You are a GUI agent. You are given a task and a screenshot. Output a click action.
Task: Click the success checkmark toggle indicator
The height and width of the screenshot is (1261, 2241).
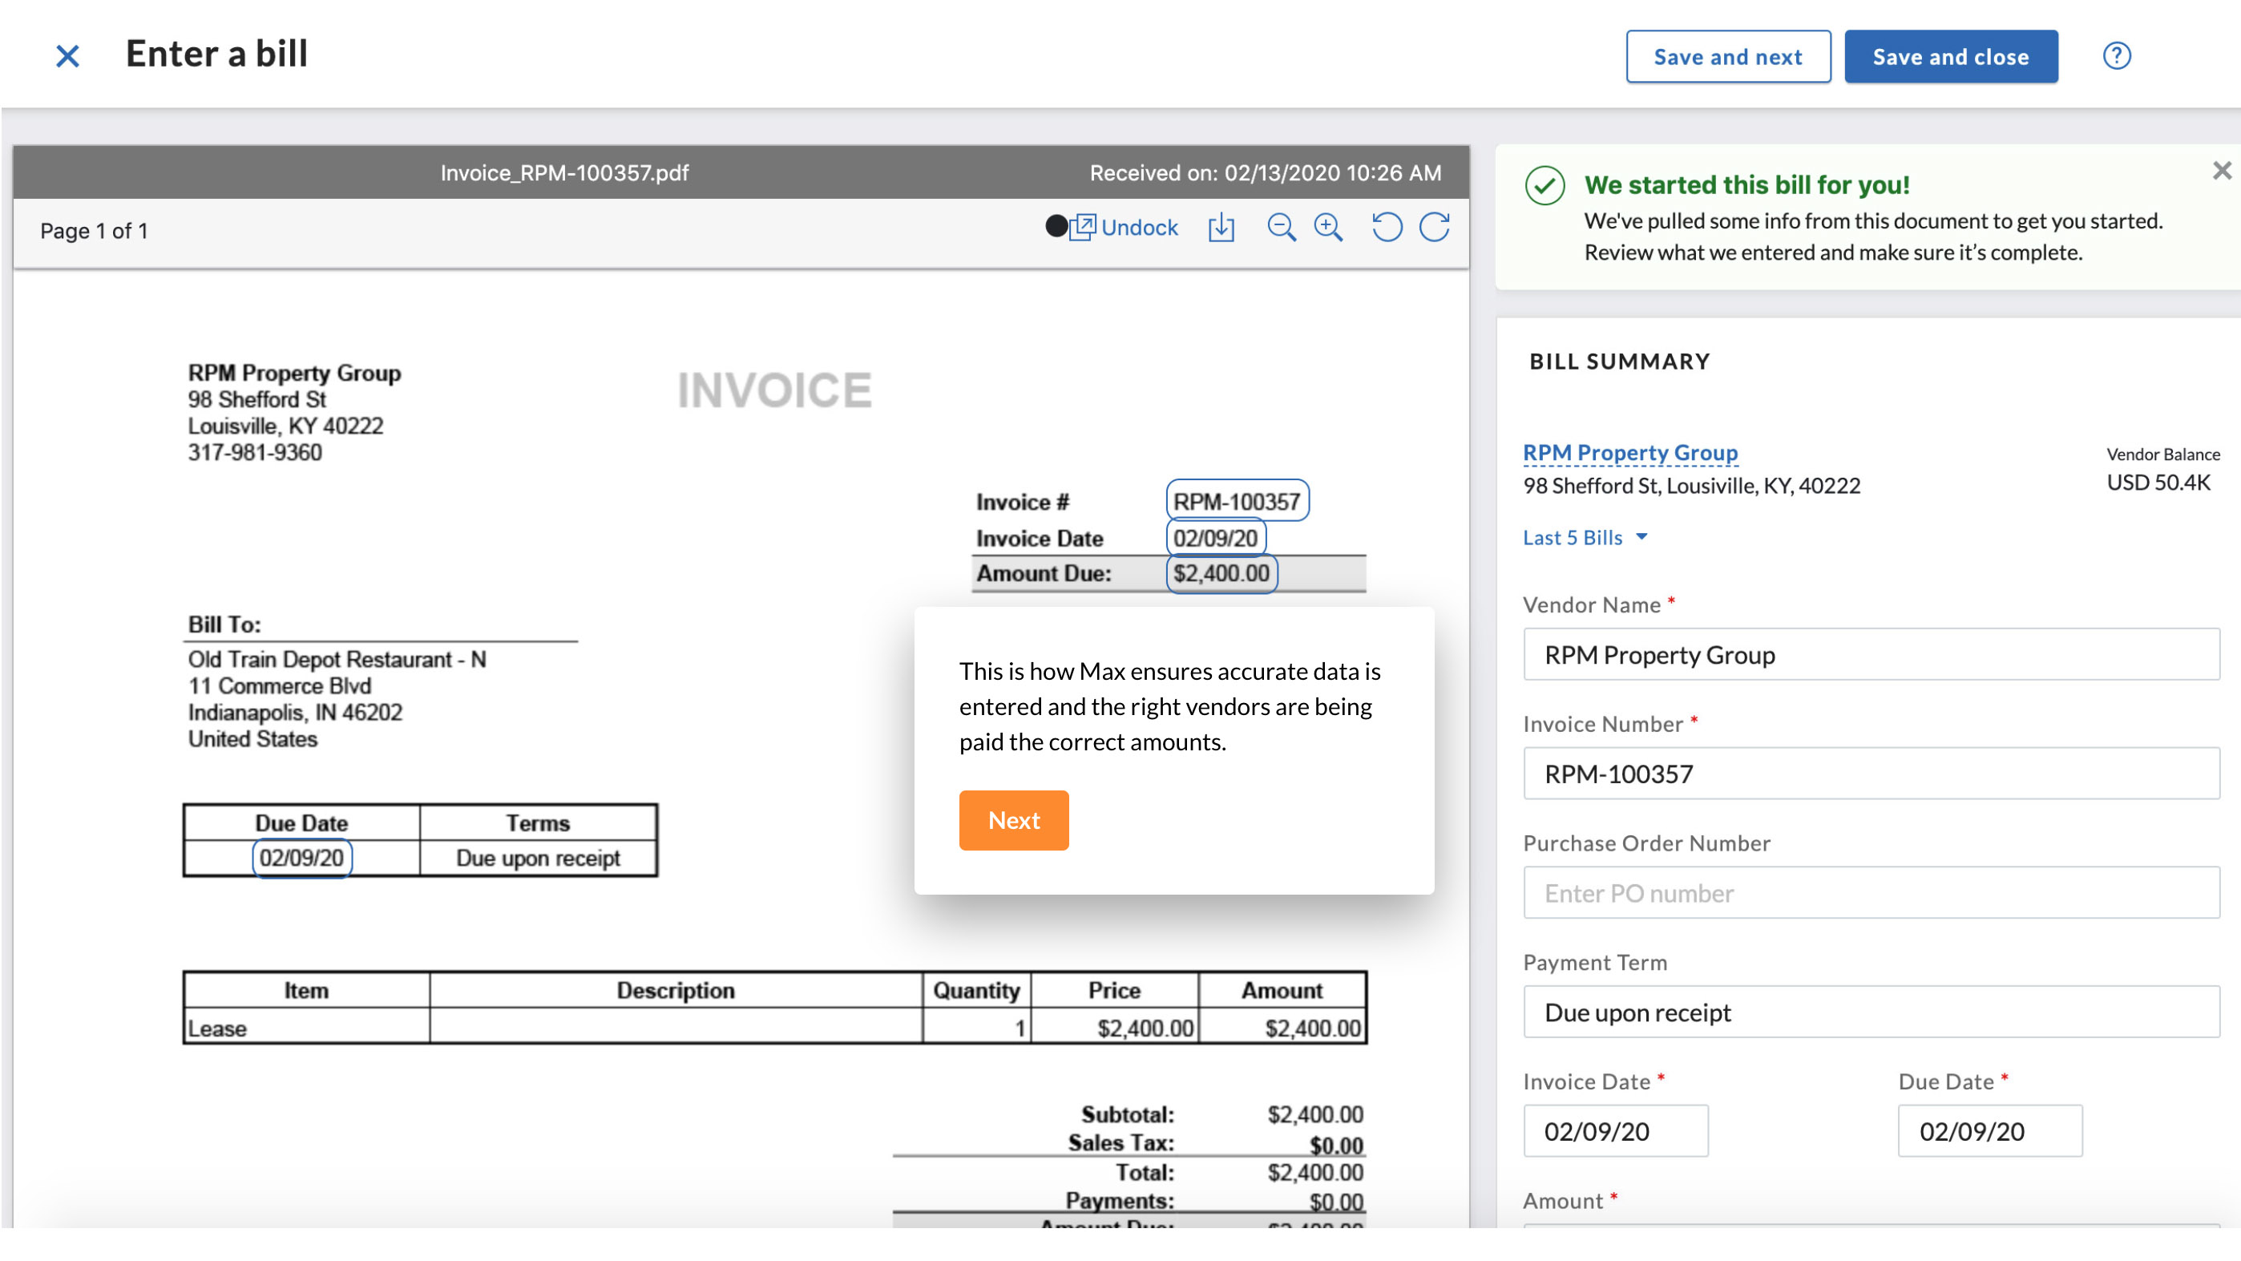[x=1544, y=184]
